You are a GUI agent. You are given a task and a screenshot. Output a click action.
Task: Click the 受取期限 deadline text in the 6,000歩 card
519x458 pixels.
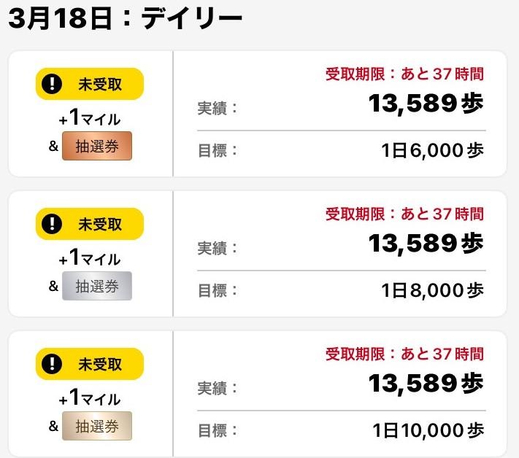pos(404,74)
